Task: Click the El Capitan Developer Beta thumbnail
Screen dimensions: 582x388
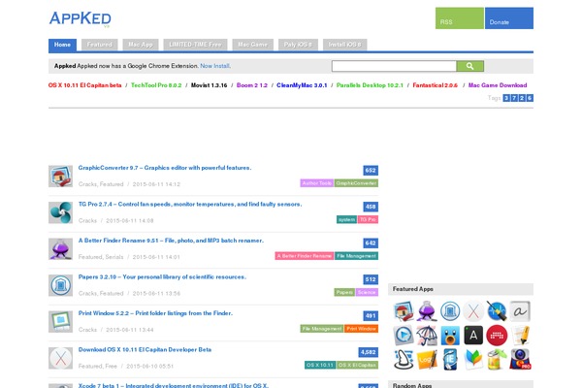Action: (60, 358)
